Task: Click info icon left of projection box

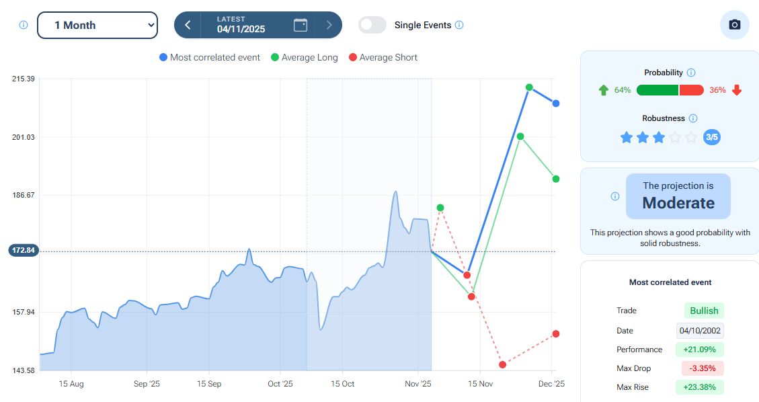Action: (614, 196)
